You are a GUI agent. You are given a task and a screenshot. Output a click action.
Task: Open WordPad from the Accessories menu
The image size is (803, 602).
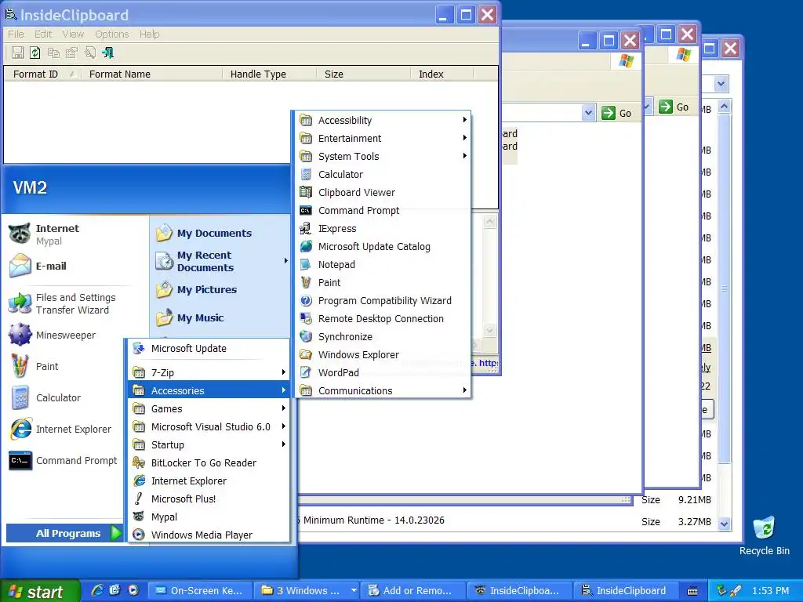tap(383, 372)
